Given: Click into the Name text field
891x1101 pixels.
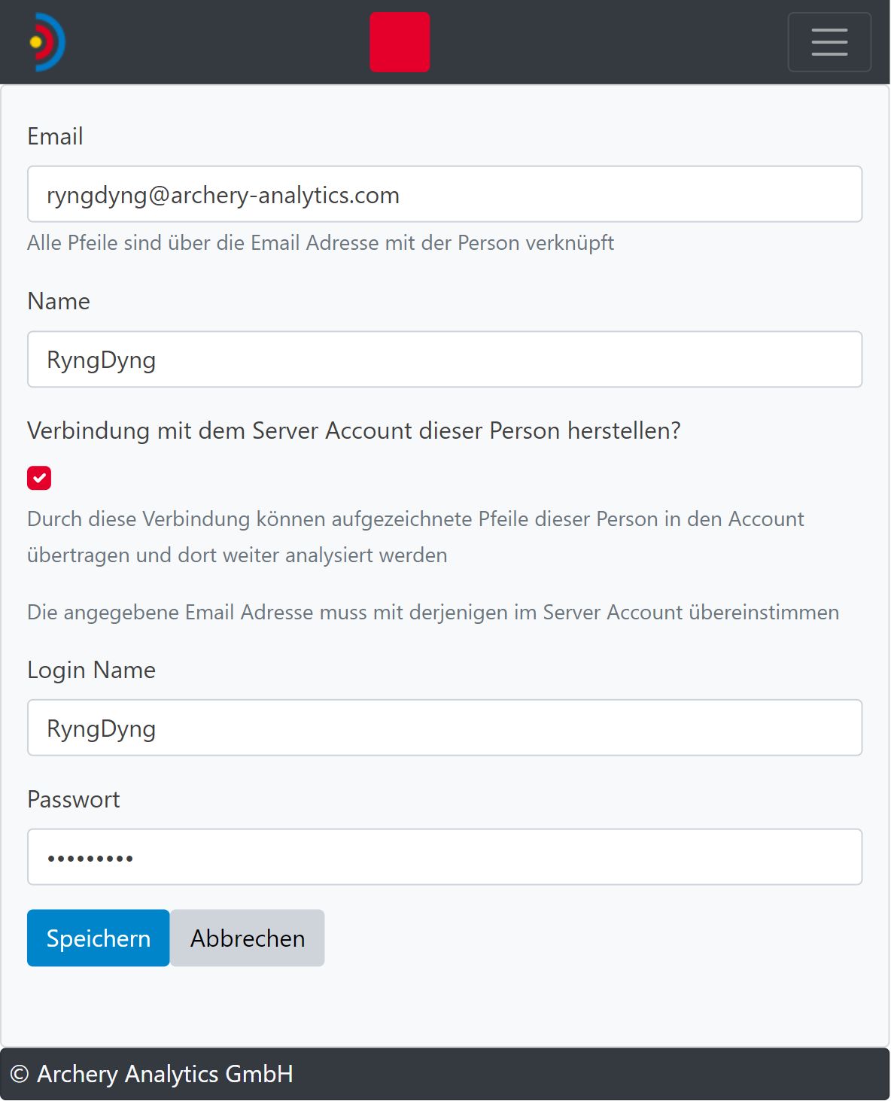Looking at the screenshot, I should [444, 360].
